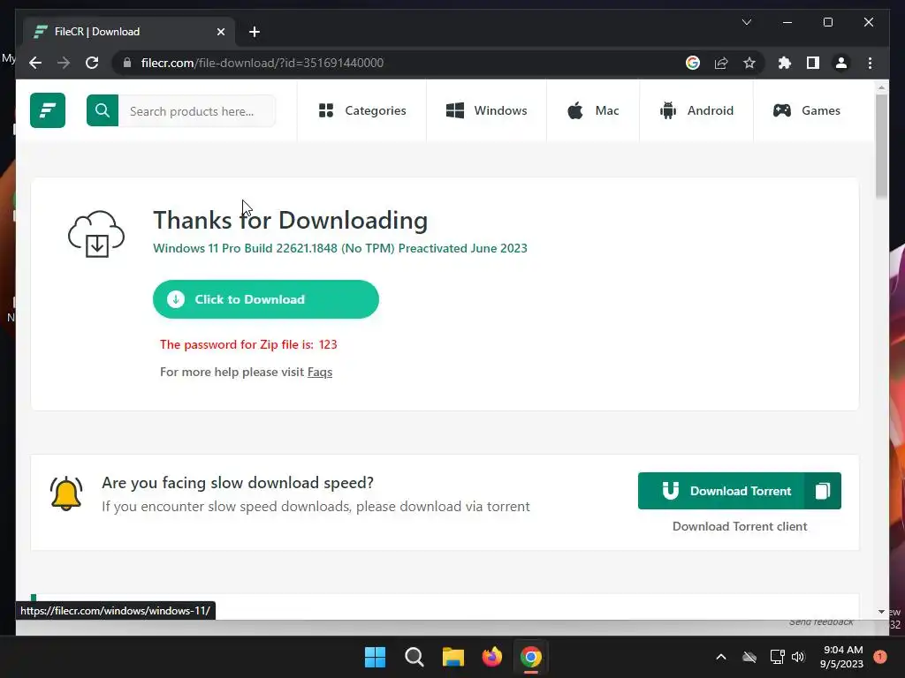Click the Google icon in address bar
Image resolution: width=905 pixels, height=678 pixels.
click(693, 63)
